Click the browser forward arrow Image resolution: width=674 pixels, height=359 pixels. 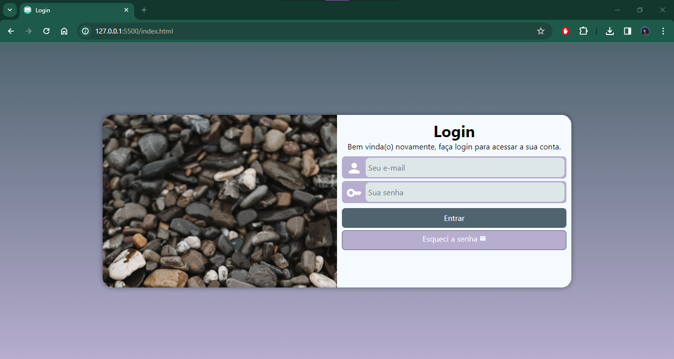click(29, 31)
